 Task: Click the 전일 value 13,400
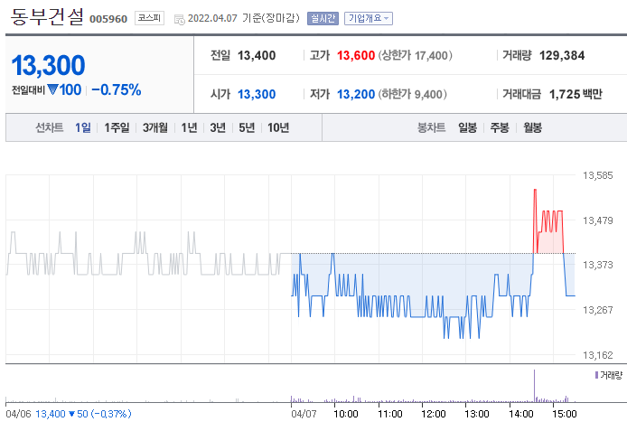coord(257,55)
